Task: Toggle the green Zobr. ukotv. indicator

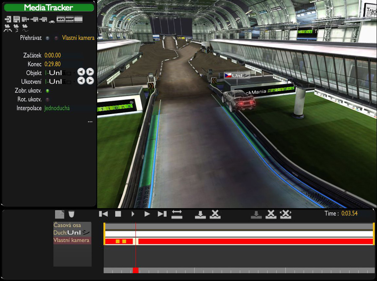Action: [48, 91]
